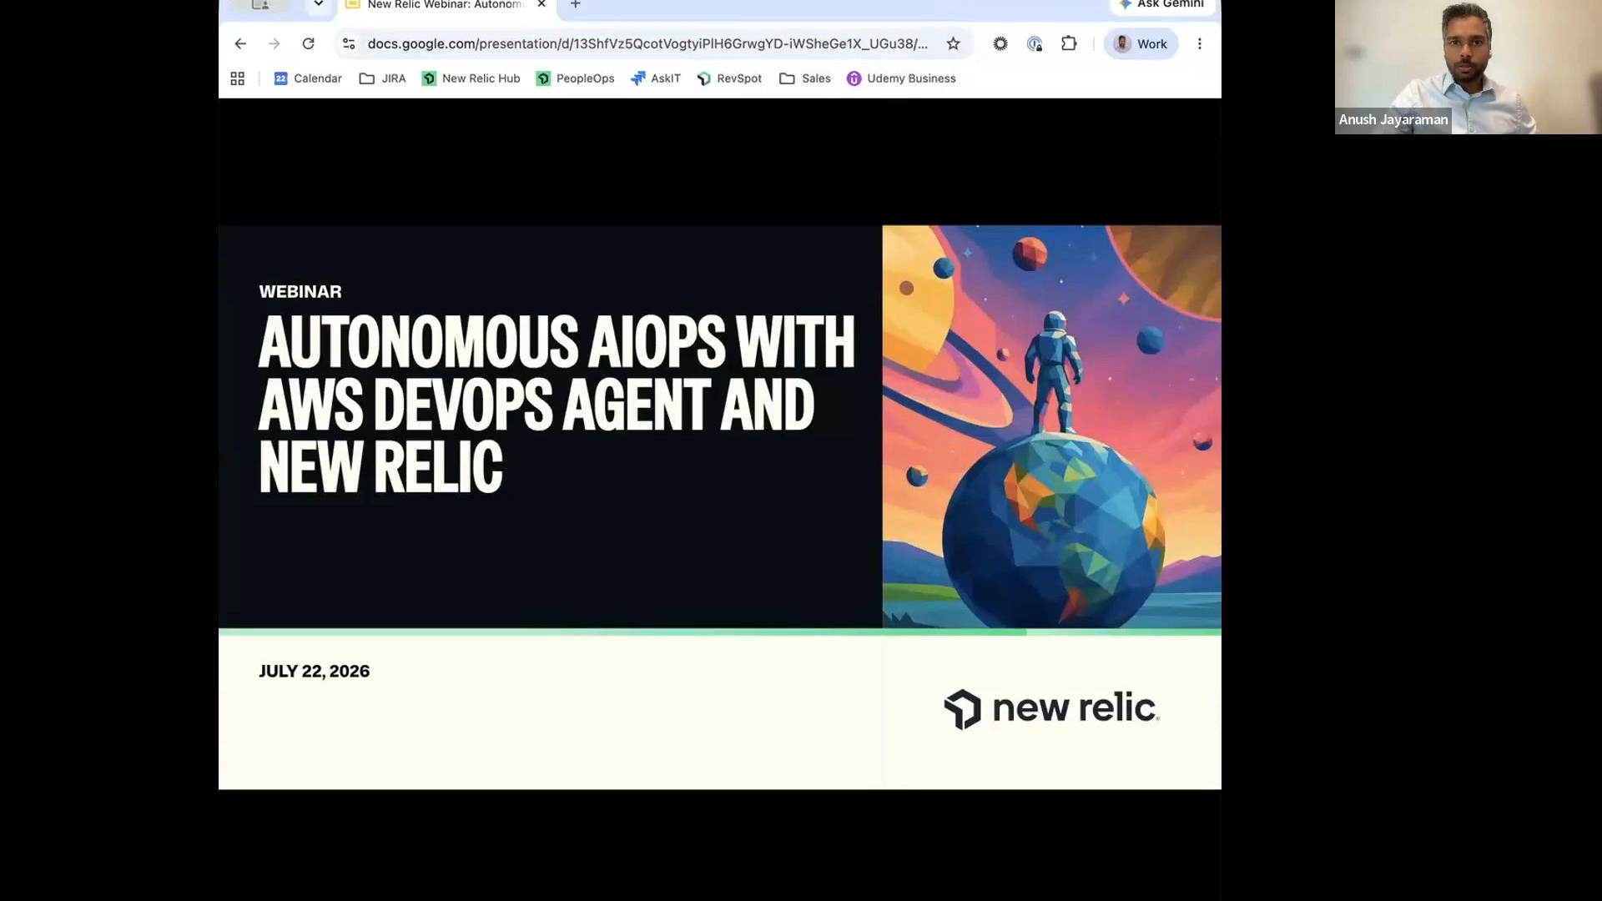This screenshot has width=1602, height=901.
Task: Click Ask Gemini button
Action: pyautogui.click(x=1163, y=5)
